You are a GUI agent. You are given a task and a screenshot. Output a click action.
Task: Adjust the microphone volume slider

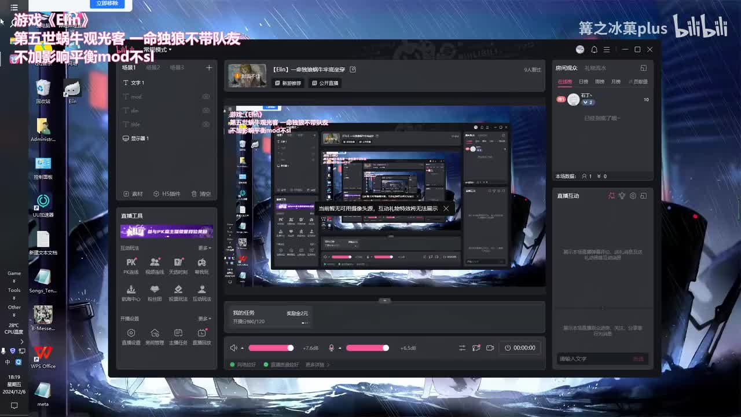click(x=368, y=348)
